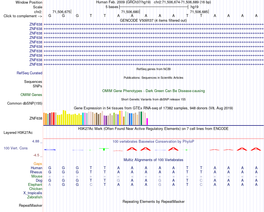
Task: Click the -4.5 PhyloP lower limit
Action: tap(36, 155)
